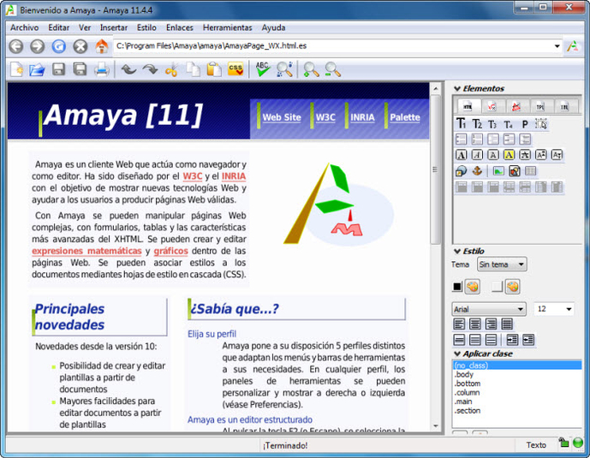
Task: Redo the last undone action
Action: [150, 69]
